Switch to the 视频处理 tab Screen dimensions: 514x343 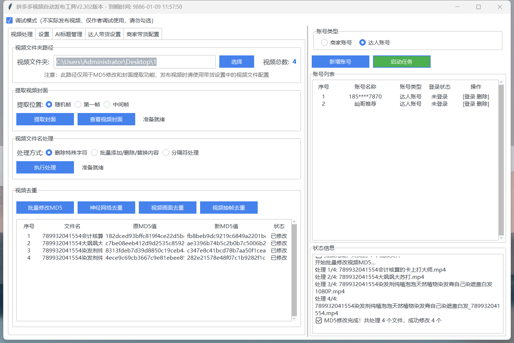coord(22,34)
